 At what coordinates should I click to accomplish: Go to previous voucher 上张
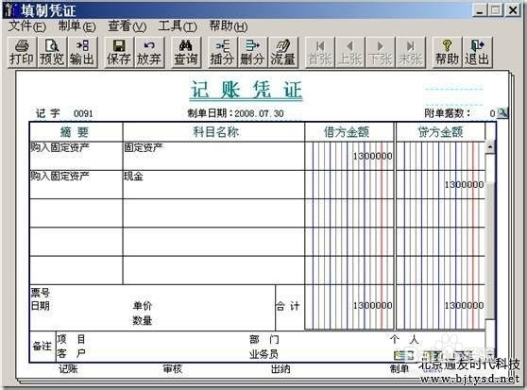click(349, 53)
